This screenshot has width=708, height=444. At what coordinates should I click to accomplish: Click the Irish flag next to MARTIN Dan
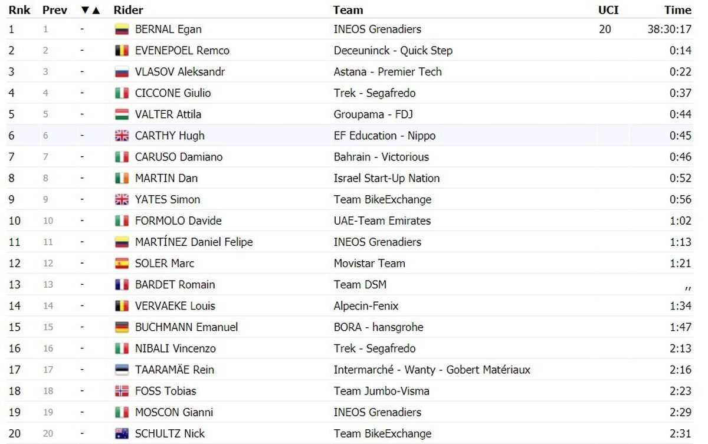[x=122, y=178]
